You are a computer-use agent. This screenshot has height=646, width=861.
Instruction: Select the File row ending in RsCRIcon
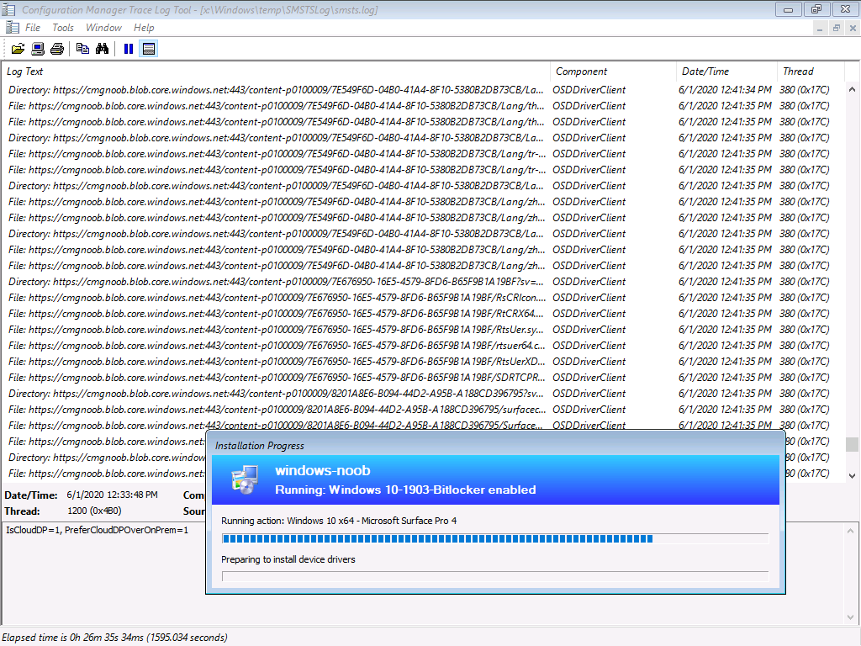(423, 298)
